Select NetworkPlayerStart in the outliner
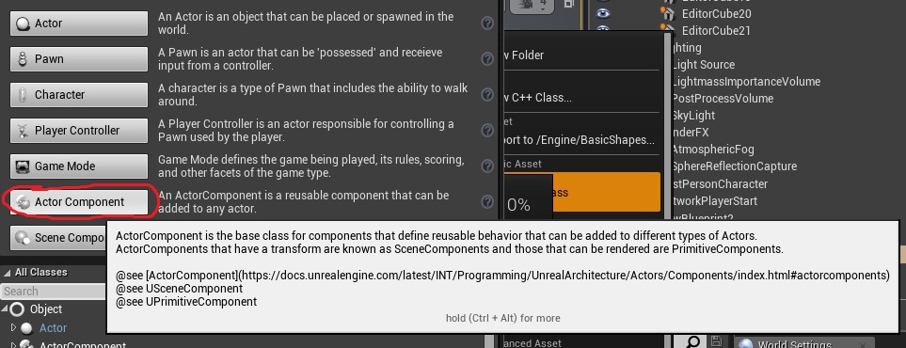 [715, 201]
